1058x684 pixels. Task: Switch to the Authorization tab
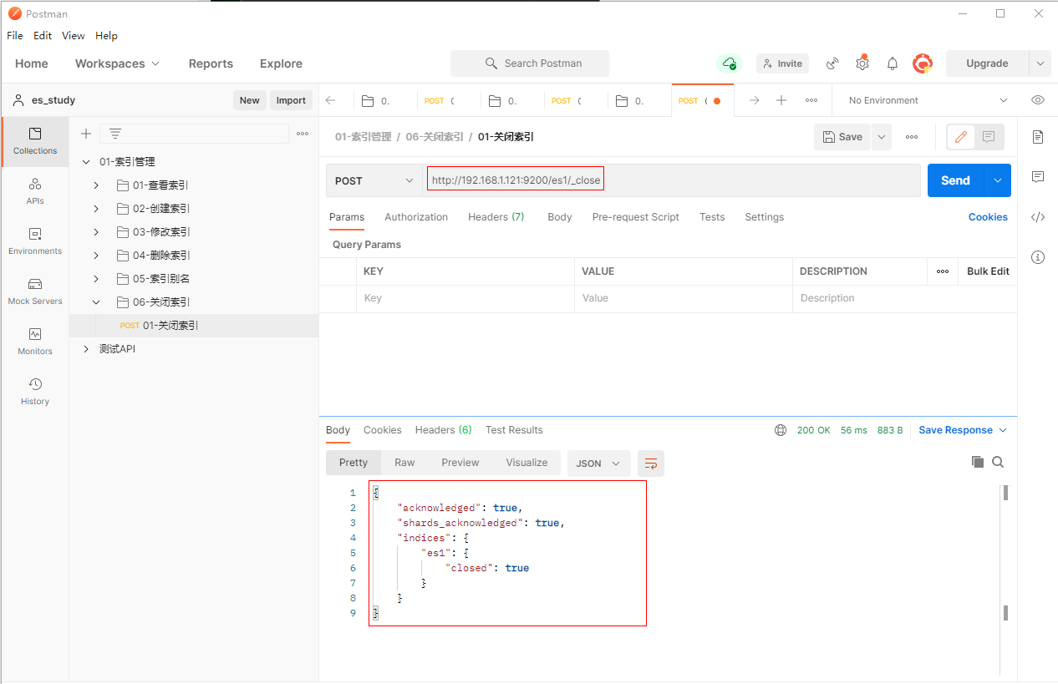416,217
